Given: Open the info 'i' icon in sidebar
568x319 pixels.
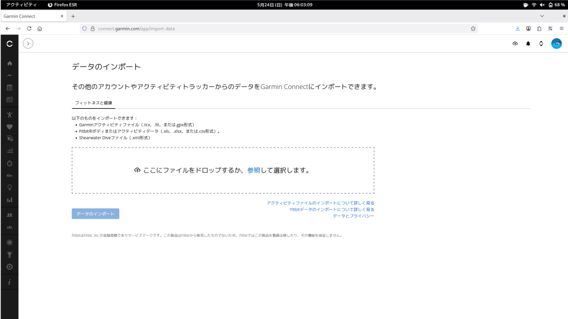Looking at the screenshot, I should pos(10,282).
